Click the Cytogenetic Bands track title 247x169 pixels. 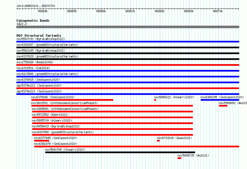coord(33,21)
